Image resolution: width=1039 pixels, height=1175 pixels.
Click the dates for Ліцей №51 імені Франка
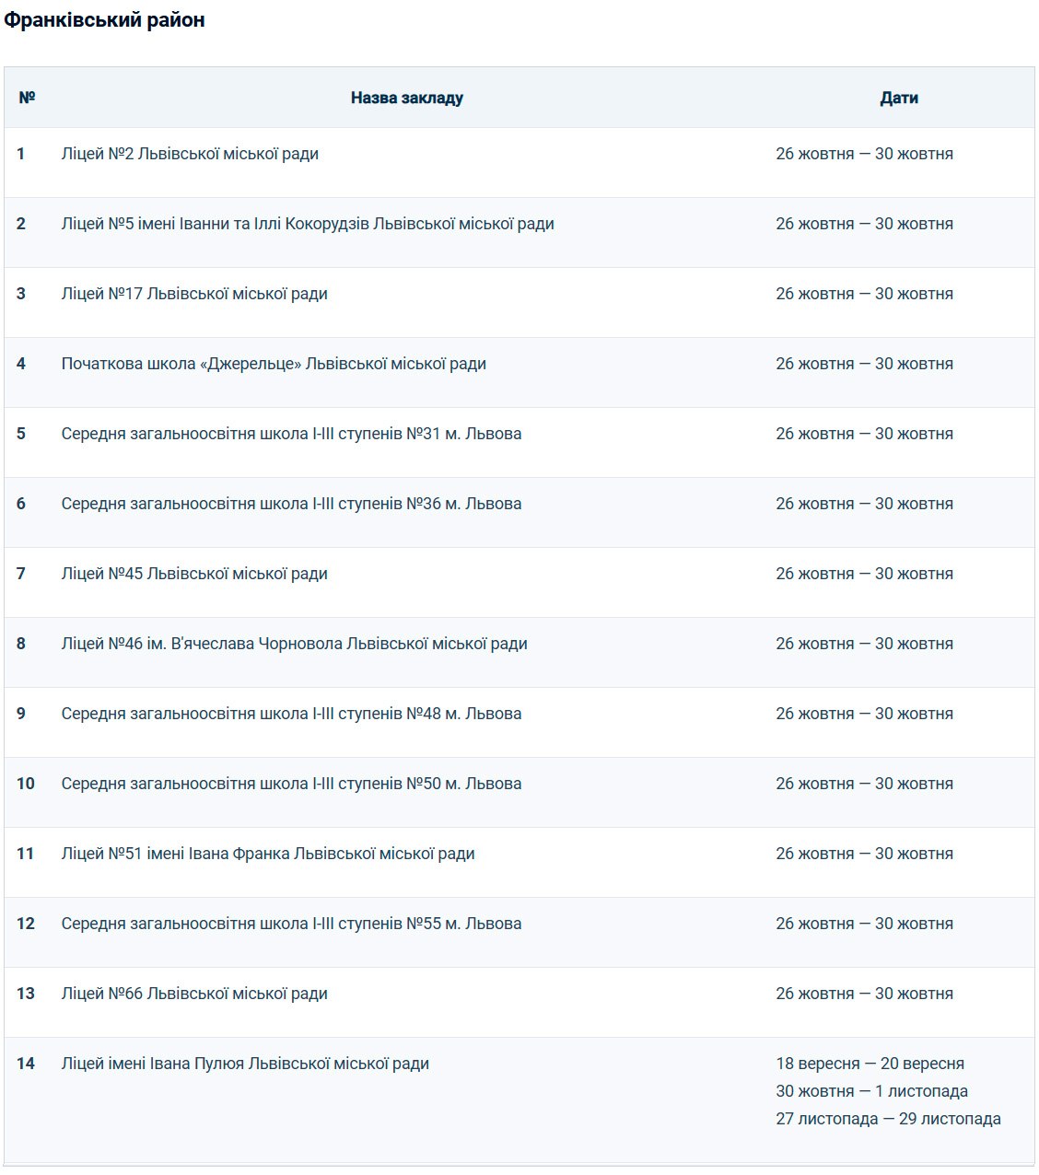click(x=864, y=854)
